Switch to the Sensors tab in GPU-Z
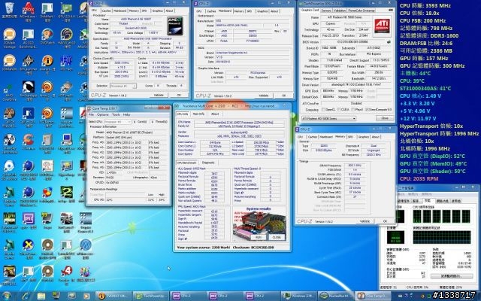Screen dimensions: 481x301 pos(325,10)
